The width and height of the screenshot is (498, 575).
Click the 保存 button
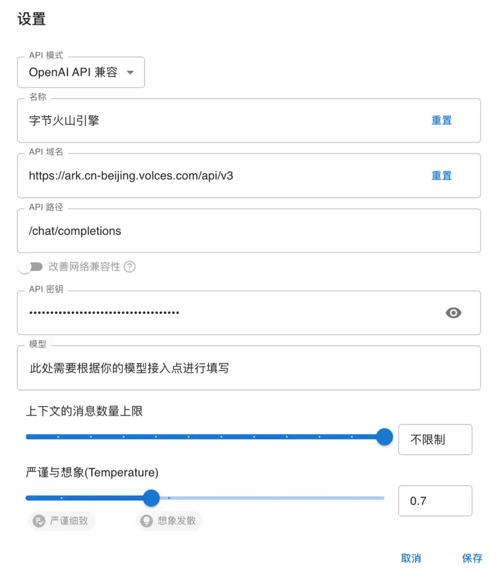(x=472, y=558)
